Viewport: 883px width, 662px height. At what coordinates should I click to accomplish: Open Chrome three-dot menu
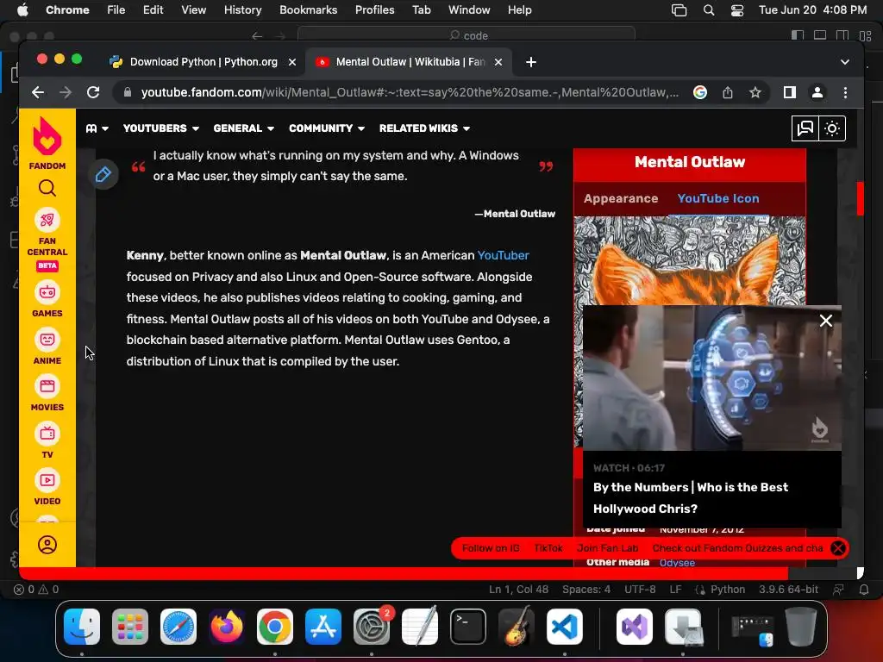[x=845, y=92]
